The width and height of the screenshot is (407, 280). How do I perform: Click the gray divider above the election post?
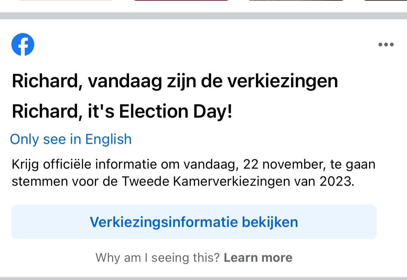pyautogui.click(x=203, y=16)
